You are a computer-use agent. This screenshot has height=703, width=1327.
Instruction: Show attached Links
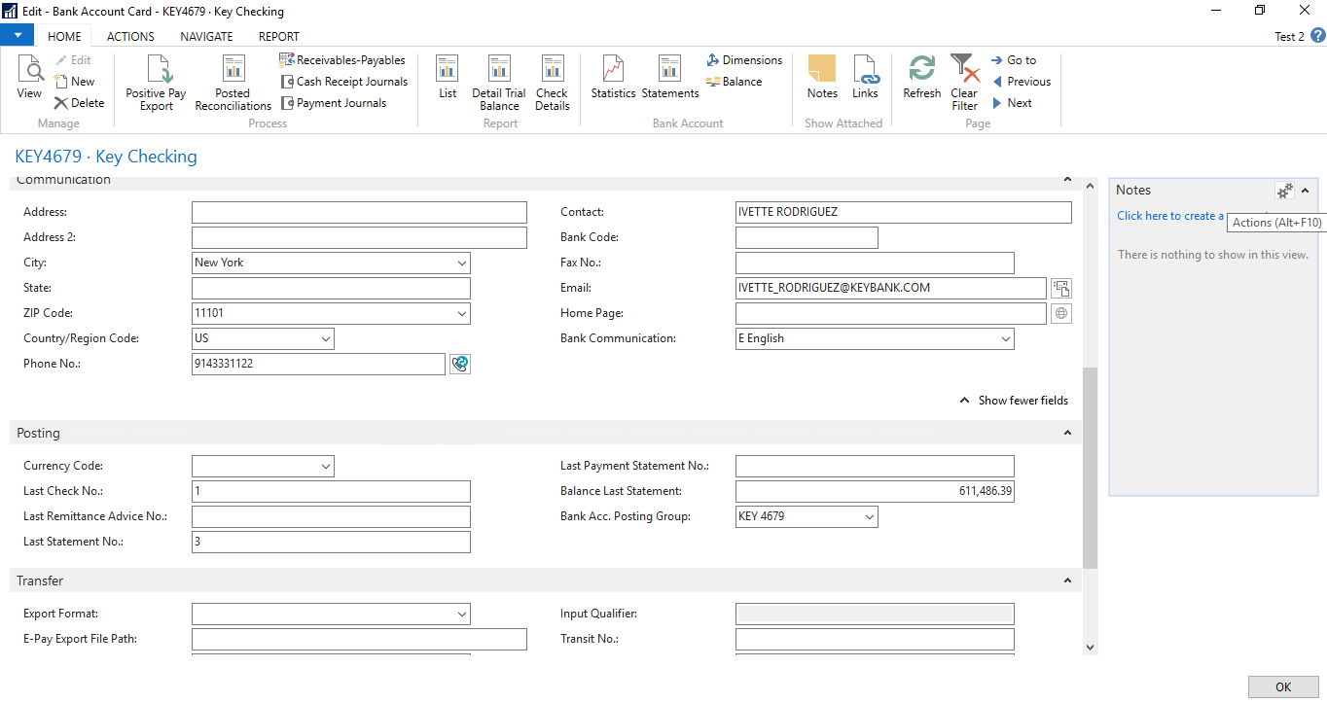pyautogui.click(x=865, y=78)
